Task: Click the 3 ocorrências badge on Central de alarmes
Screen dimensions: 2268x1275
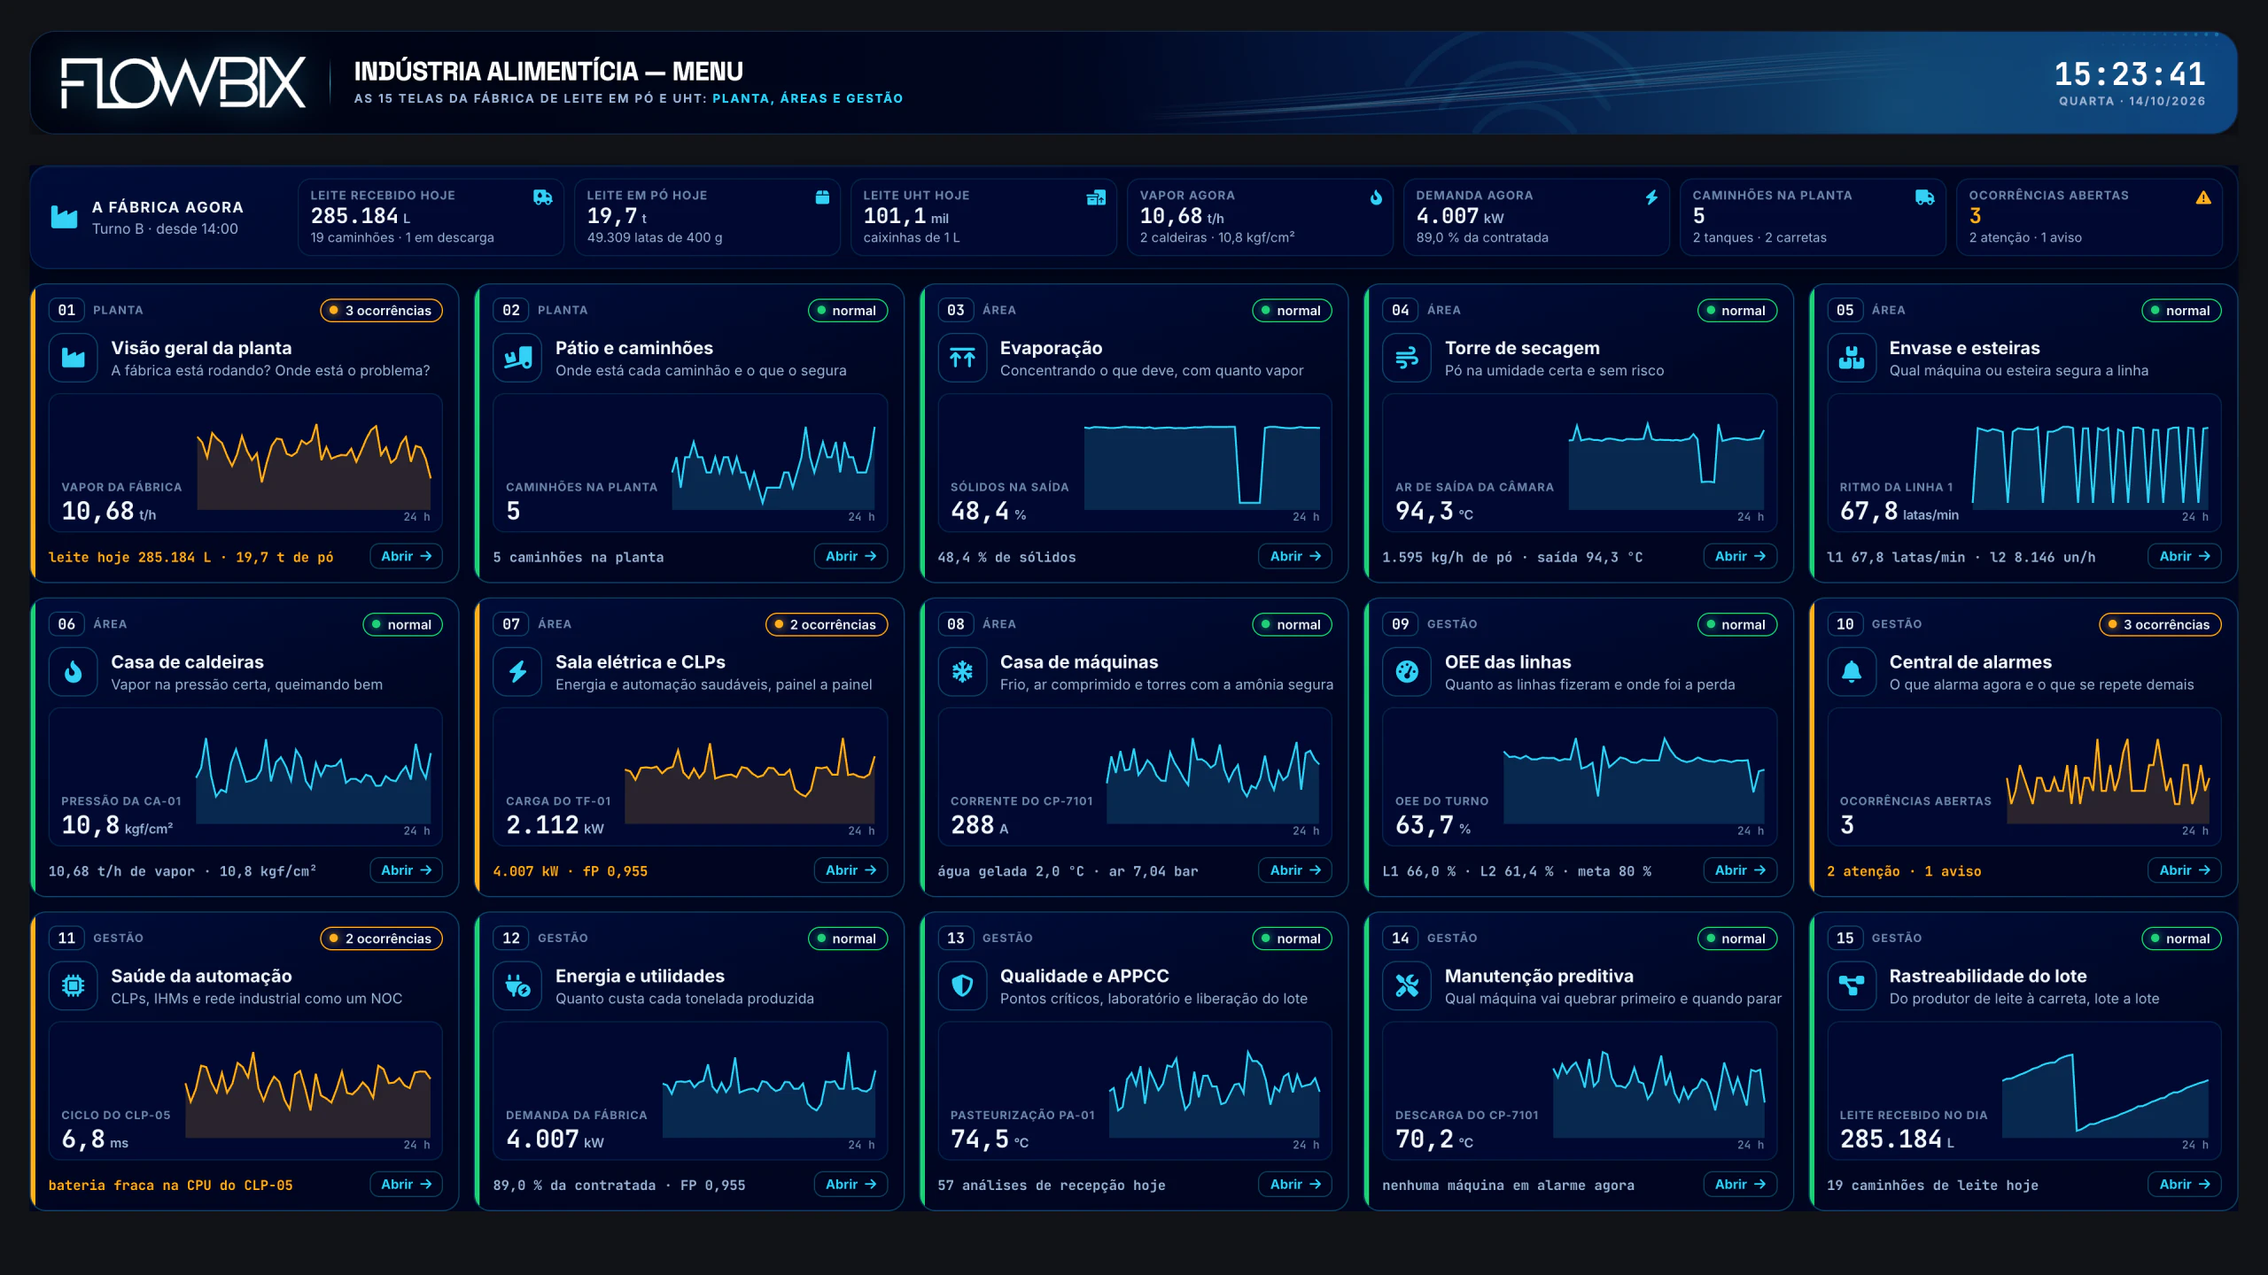Action: tap(2160, 624)
